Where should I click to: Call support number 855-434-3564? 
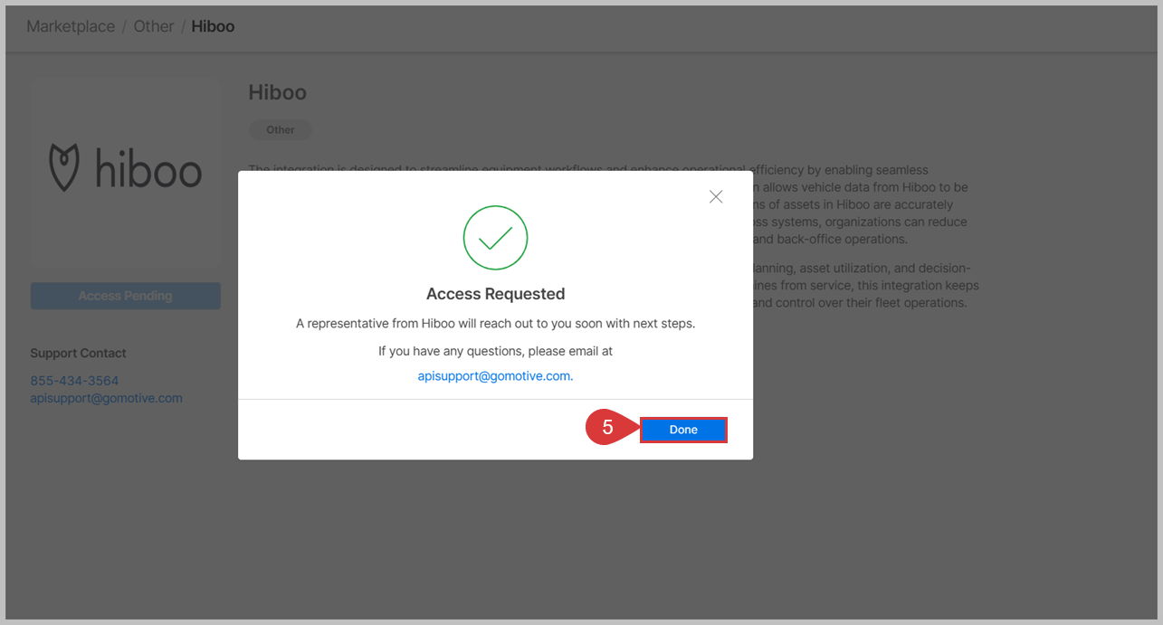pos(74,381)
